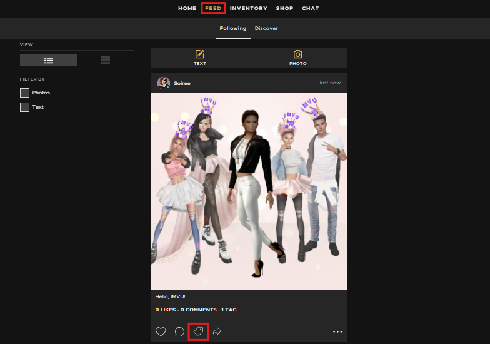Create a new Photo post
The height and width of the screenshot is (344, 490).
(x=297, y=58)
